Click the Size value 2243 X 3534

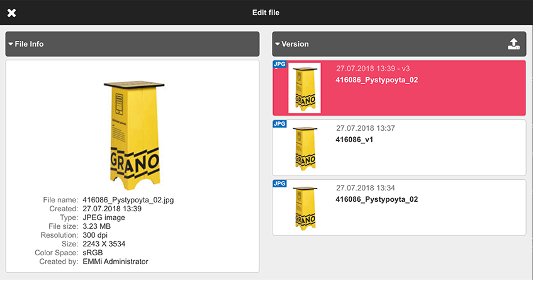click(x=104, y=244)
